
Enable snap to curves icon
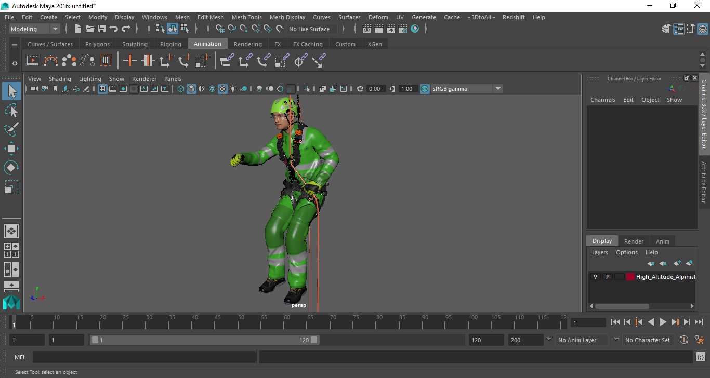point(232,29)
